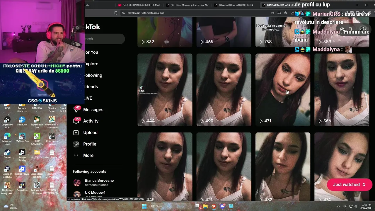
Task: Open the Profile avatar icon in sidebar
Action: tap(76, 144)
